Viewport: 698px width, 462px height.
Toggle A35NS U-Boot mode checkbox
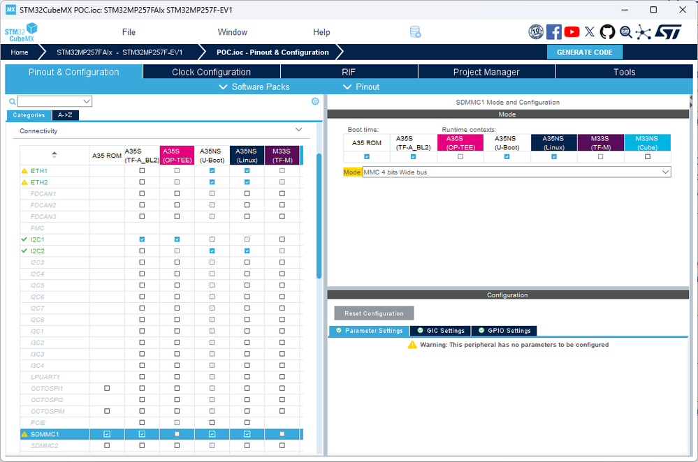(507, 156)
